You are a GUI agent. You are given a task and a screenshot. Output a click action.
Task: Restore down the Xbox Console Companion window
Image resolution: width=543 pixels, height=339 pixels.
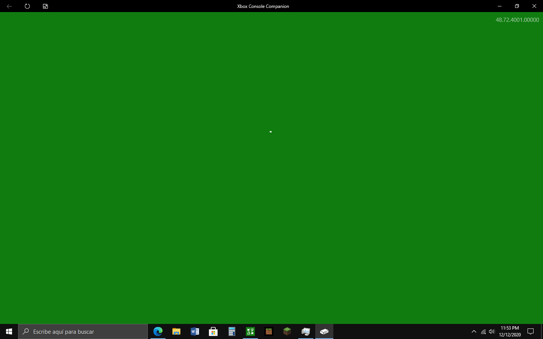coord(517,6)
